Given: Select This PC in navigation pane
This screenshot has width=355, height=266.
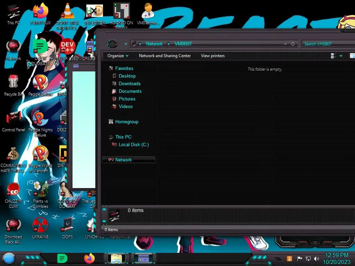Looking at the screenshot, I should (x=123, y=137).
